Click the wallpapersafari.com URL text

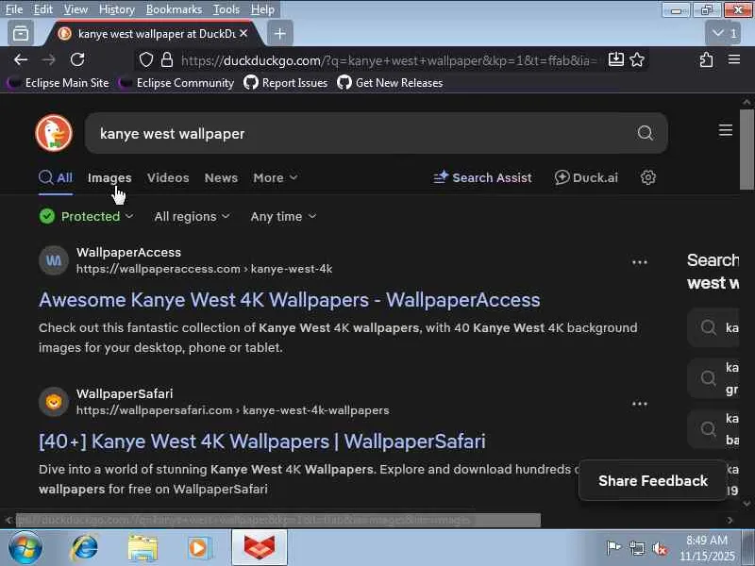tap(232, 410)
